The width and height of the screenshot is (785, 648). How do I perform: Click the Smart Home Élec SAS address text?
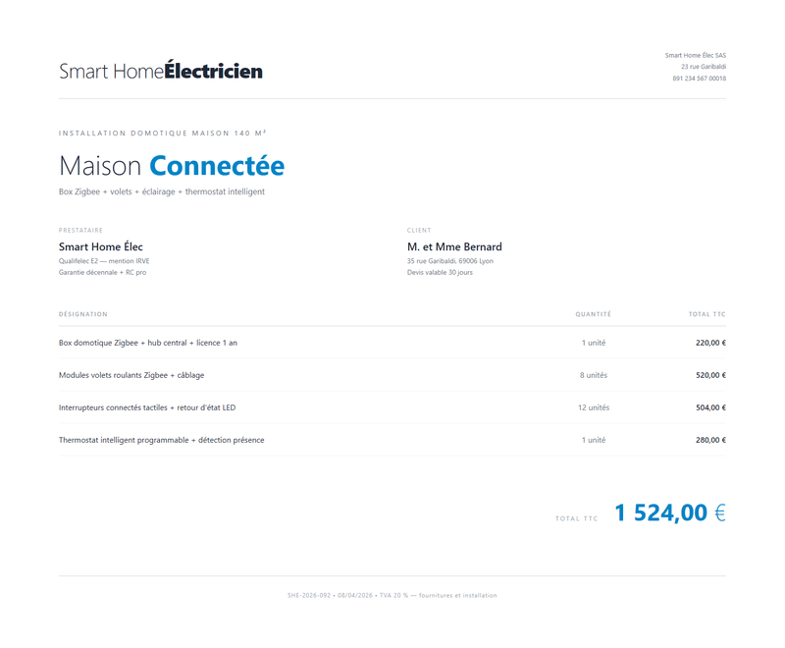(x=695, y=55)
